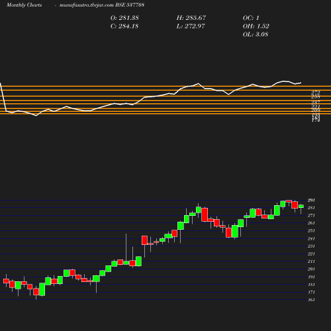Select the open value "O: 281.38"
Screen dimensions: 331x331
tap(124, 18)
